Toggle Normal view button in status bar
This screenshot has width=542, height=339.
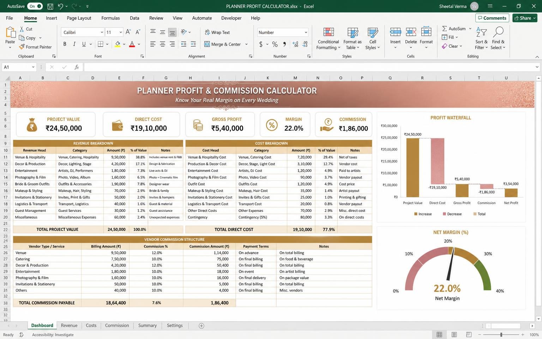(439, 334)
